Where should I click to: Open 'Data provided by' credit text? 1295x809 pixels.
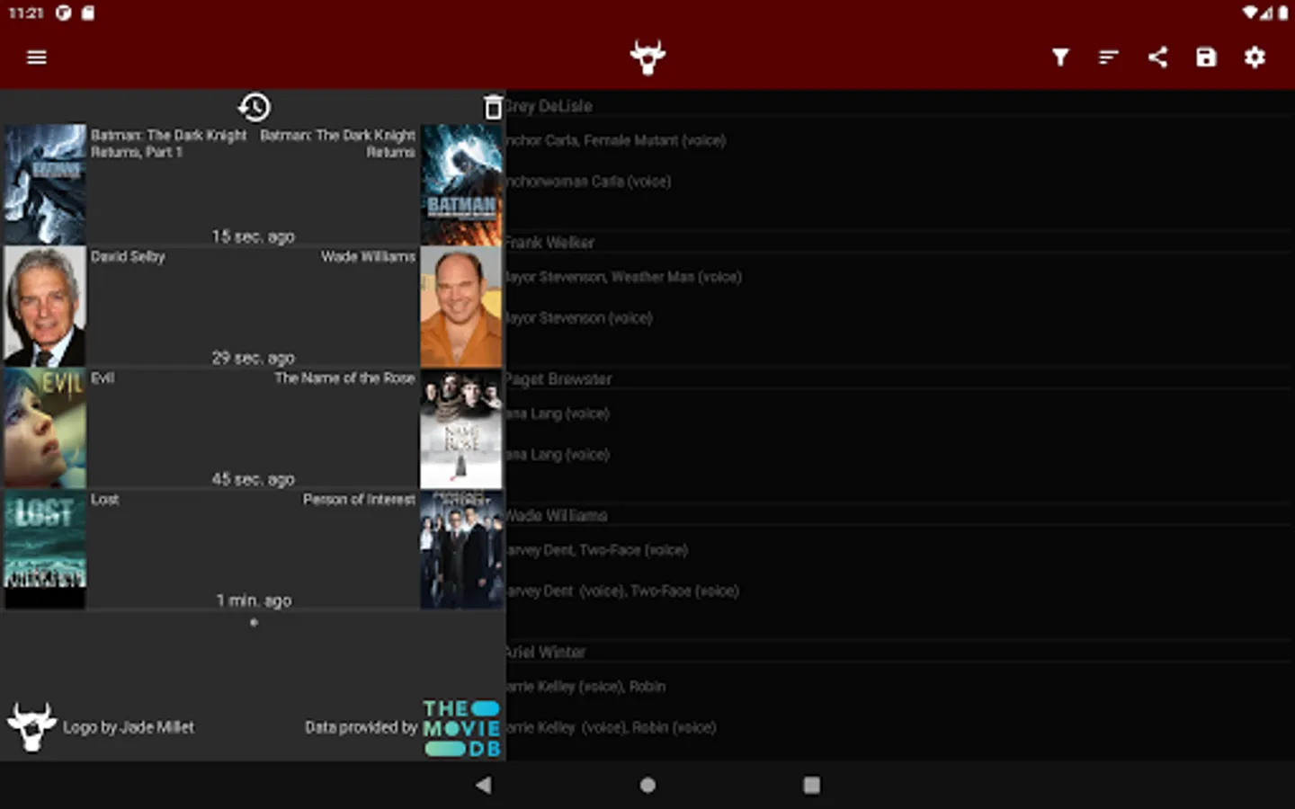(361, 727)
